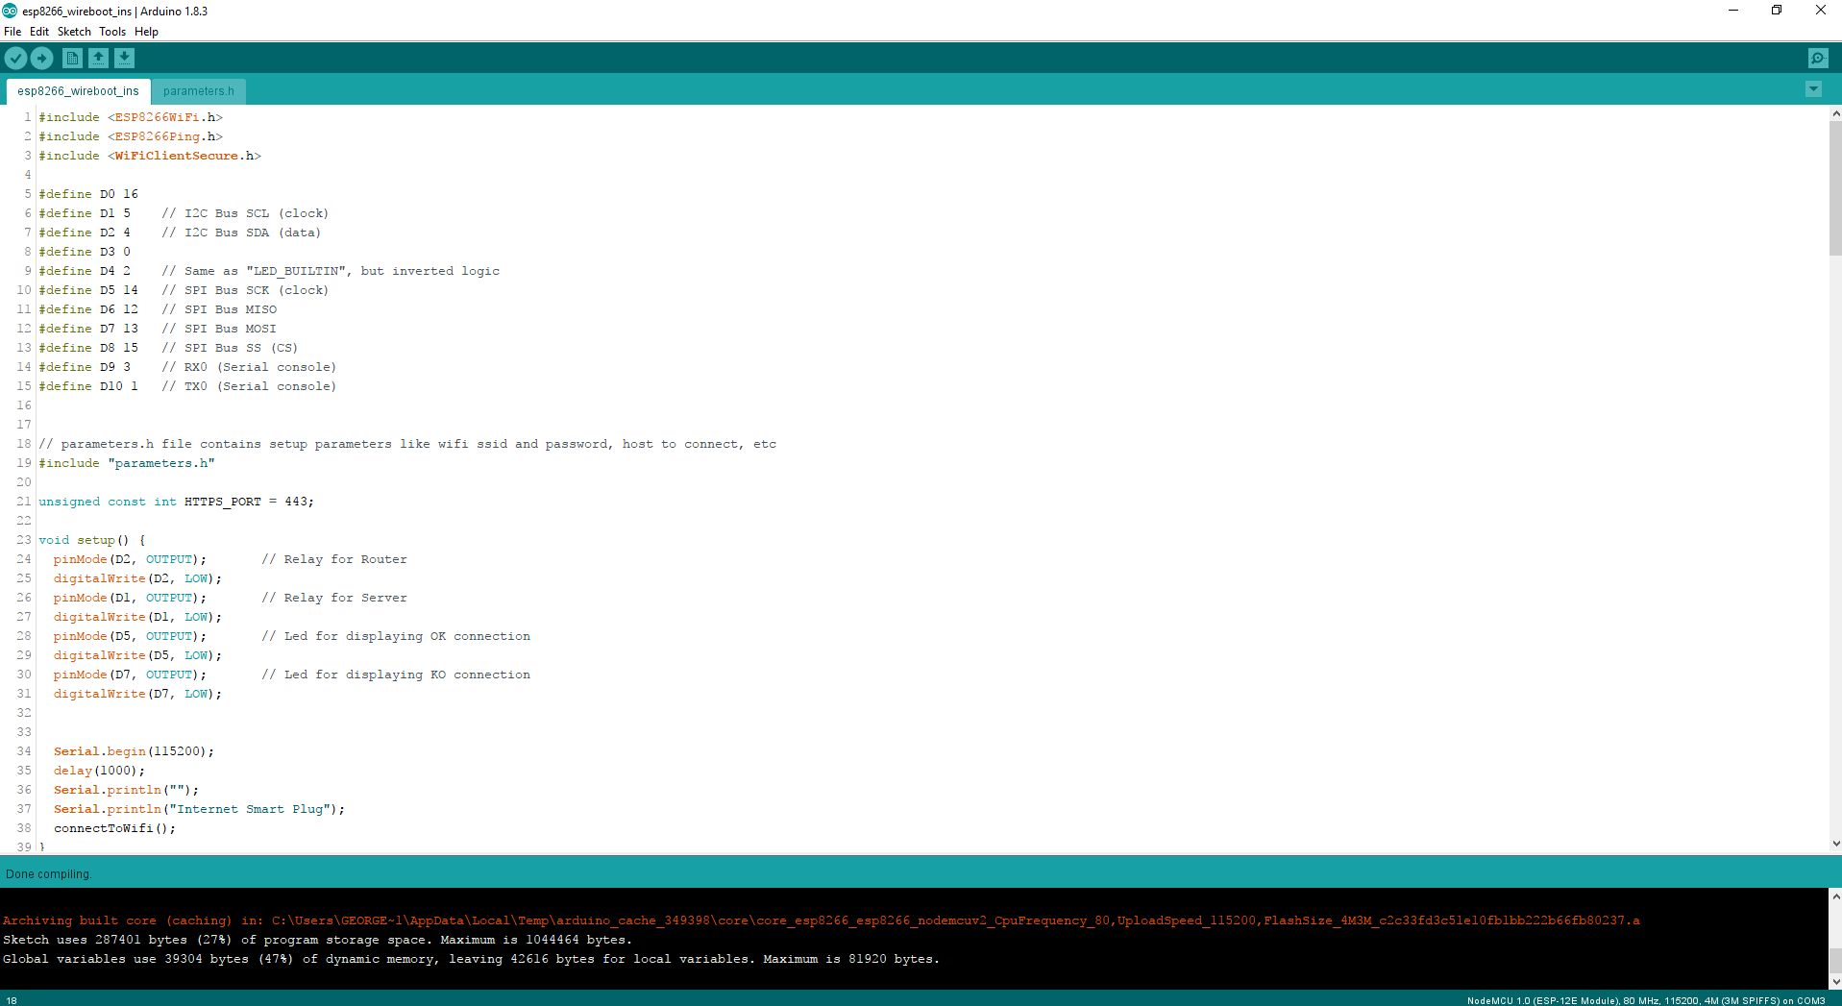Click the "Led for displaying KO connection" comment
The width and height of the screenshot is (1842, 1006).
click(x=396, y=675)
